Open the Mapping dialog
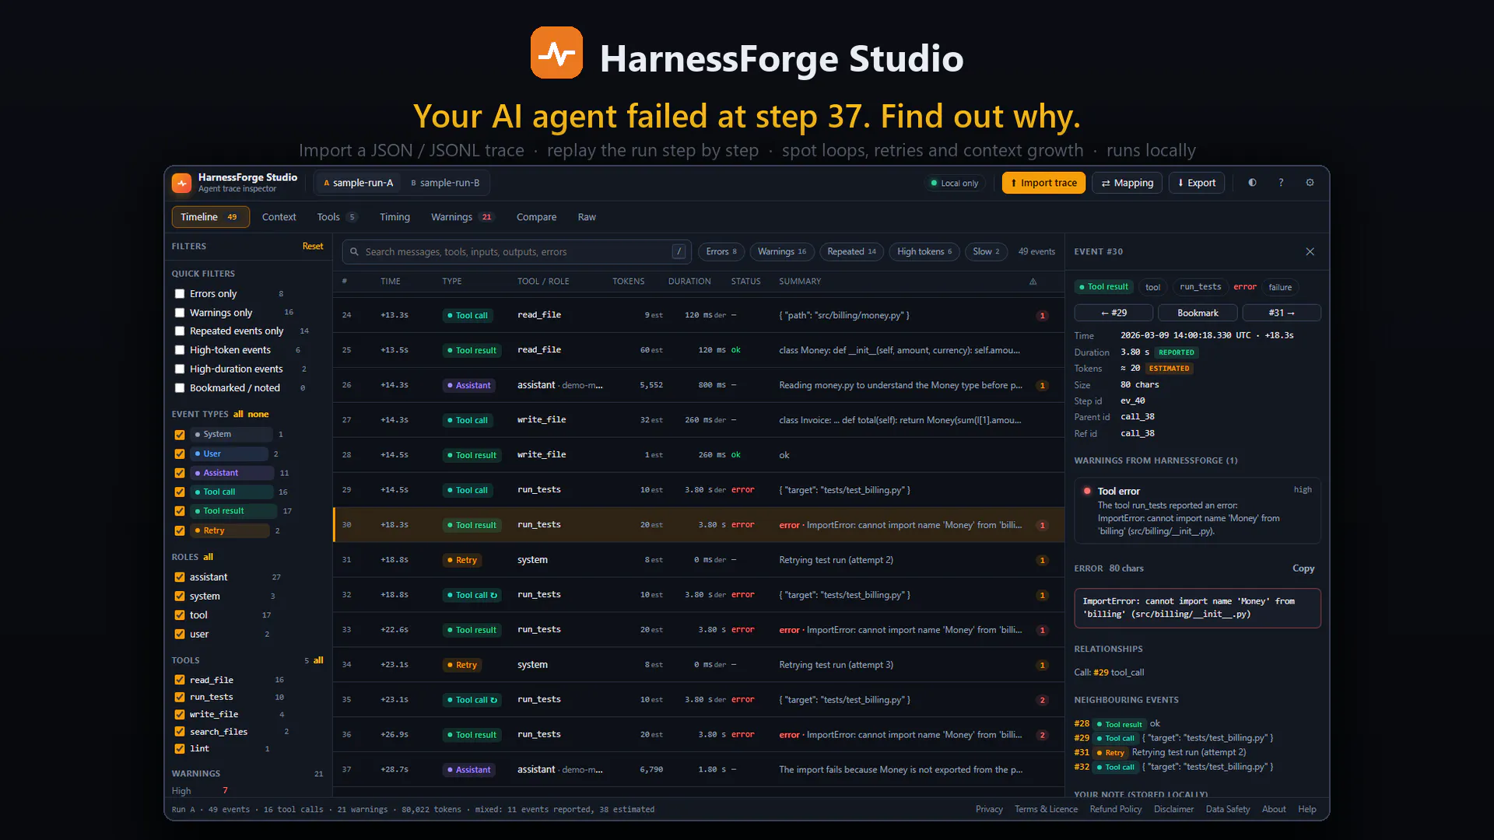This screenshot has width=1494, height=840. pos(1127,183)
